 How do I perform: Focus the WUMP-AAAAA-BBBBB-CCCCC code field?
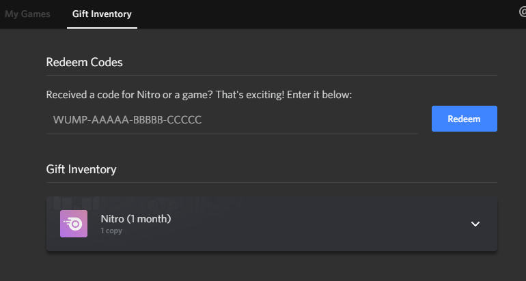232,120
